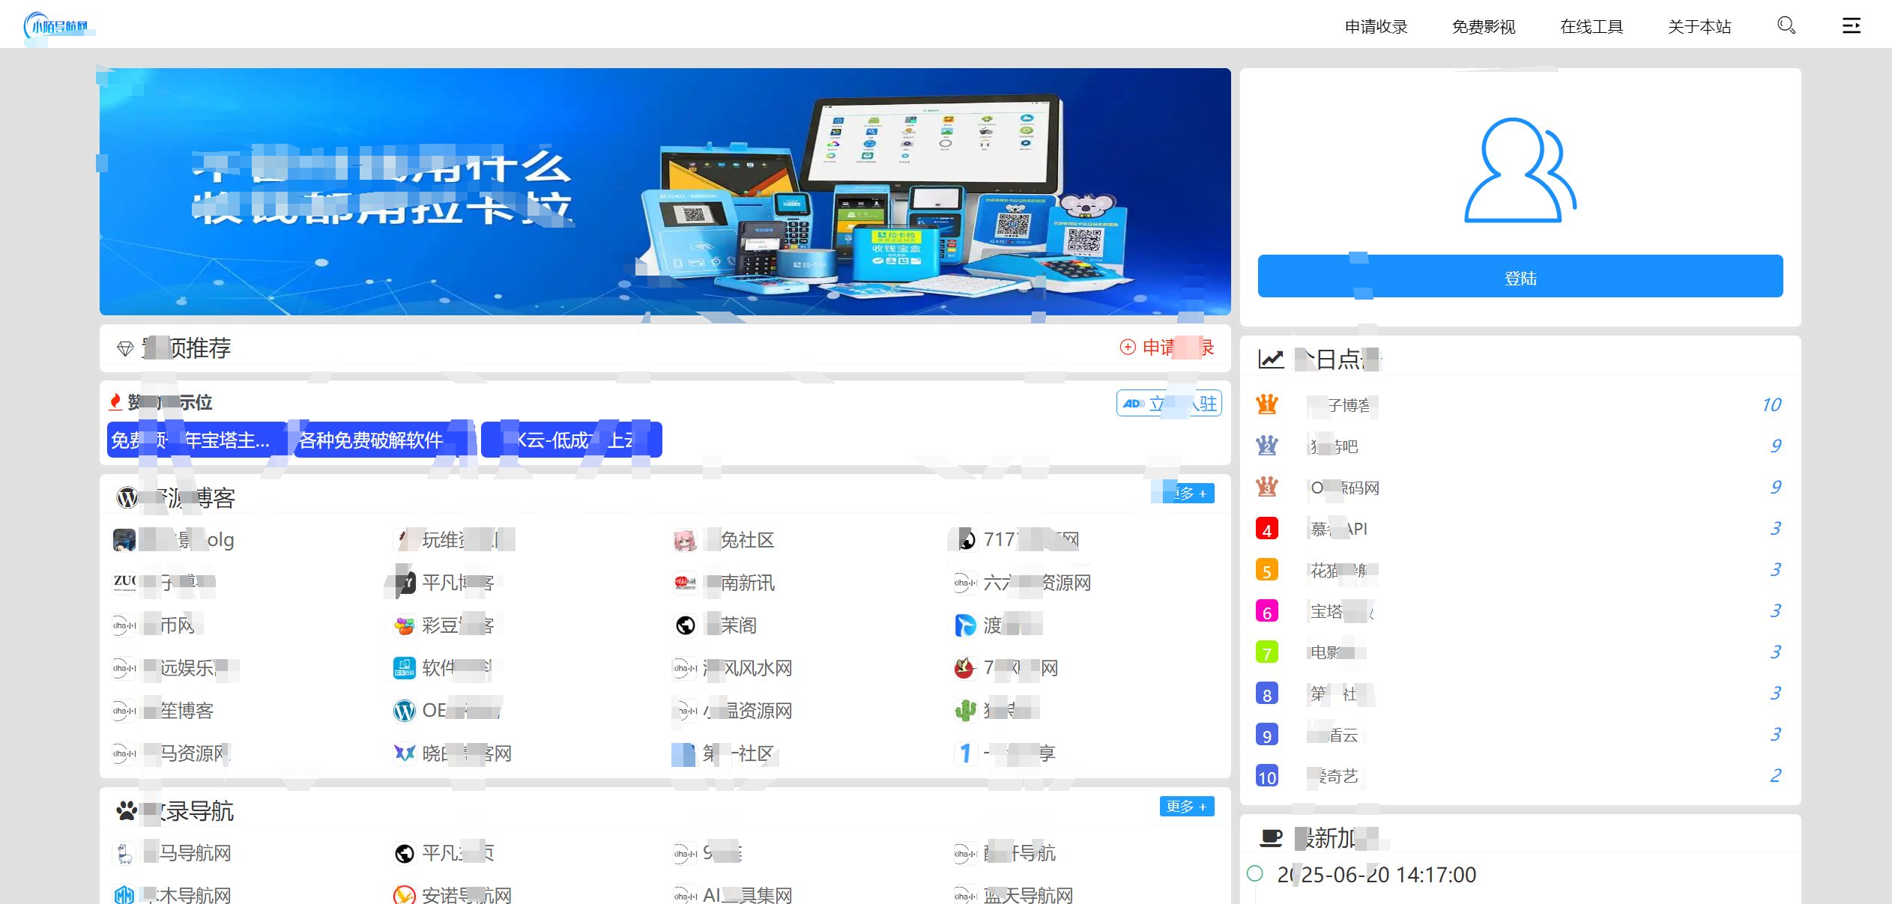Click the diamond icon beside the recommended section title
The height and width of the screenshot is (904, 1892).
[x=126, y=348]
